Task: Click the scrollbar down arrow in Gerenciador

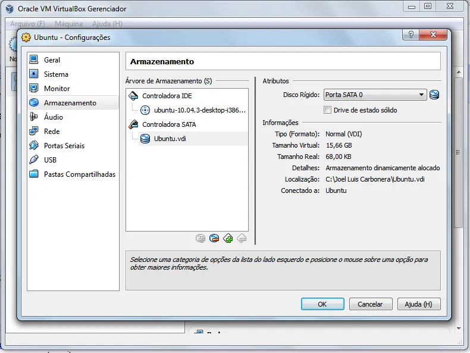Action: [459, 329]
